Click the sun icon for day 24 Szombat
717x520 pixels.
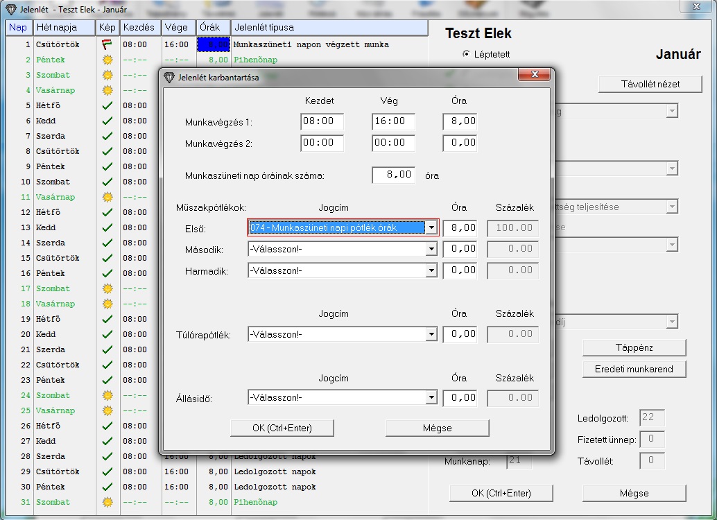pyautogui.click(x=107, y=395)
